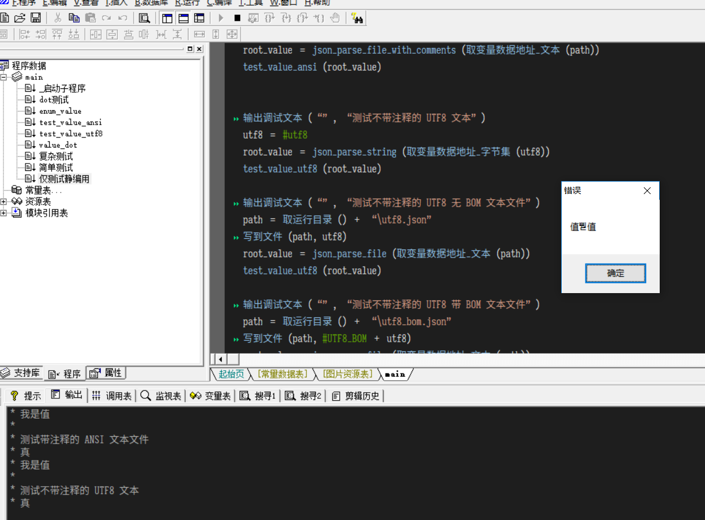Select enum_value in the program tree

(60, 111)
